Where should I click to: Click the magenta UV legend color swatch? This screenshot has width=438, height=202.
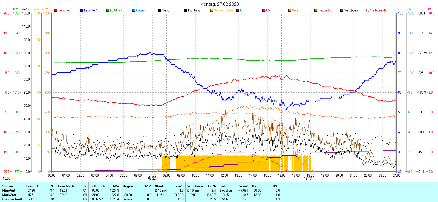(264, 10)
